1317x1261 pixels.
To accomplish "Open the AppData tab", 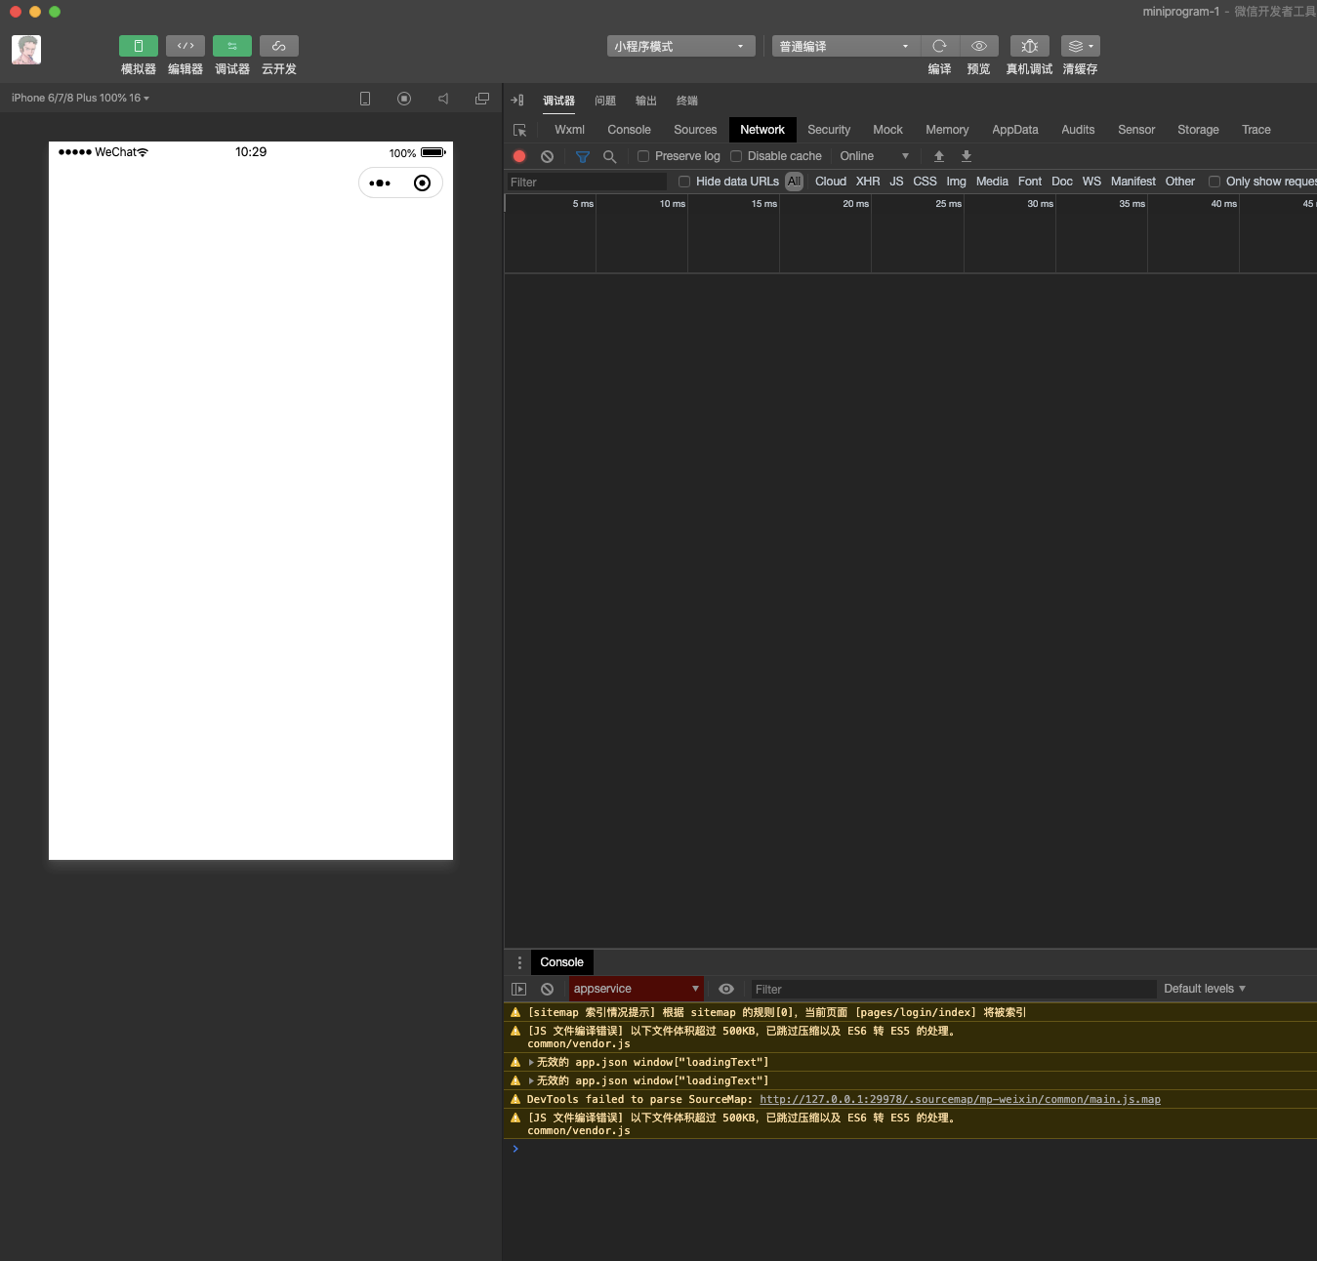I will point(1015,130).
